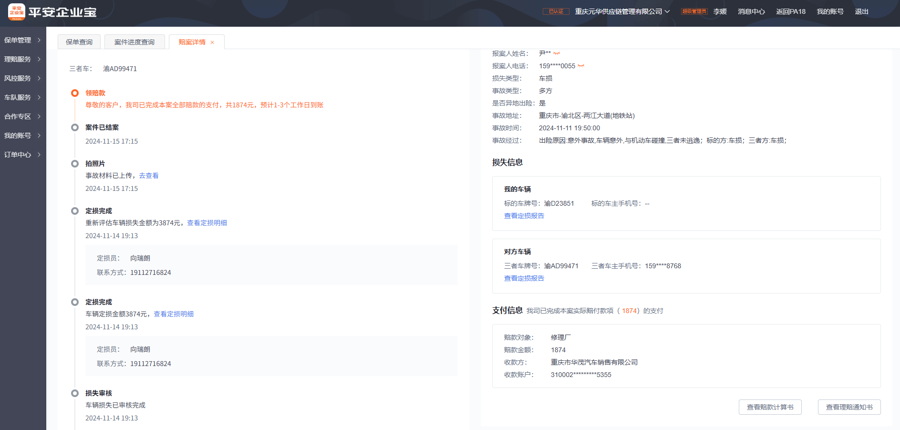Click the 查看理赔通知书 button
This screenshot has height=430, width=900.
tap(849, 407)
